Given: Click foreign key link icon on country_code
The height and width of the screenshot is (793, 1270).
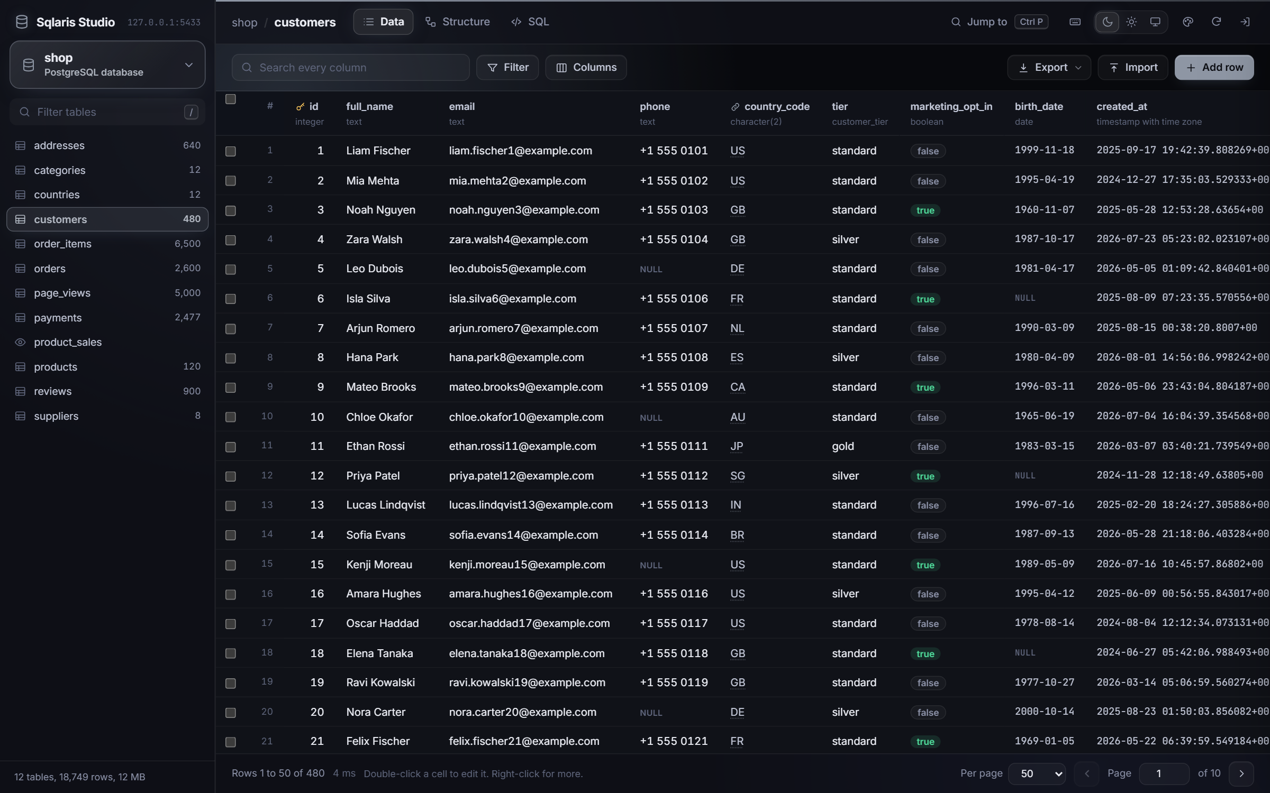Looking at the screenshot, I should click(735, 107).
